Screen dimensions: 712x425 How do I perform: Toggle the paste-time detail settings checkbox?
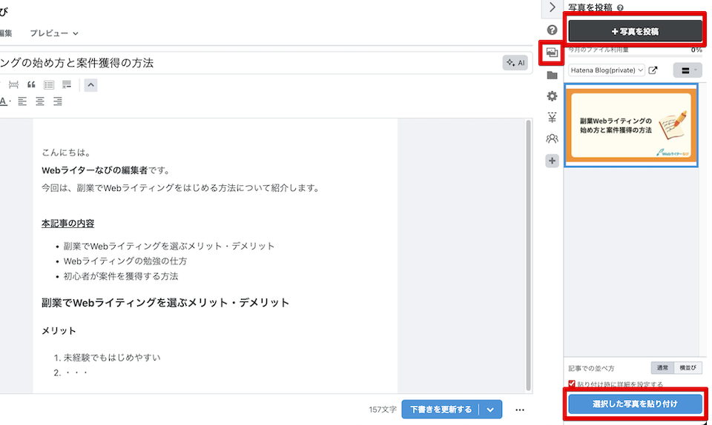[x=571, y=384]
